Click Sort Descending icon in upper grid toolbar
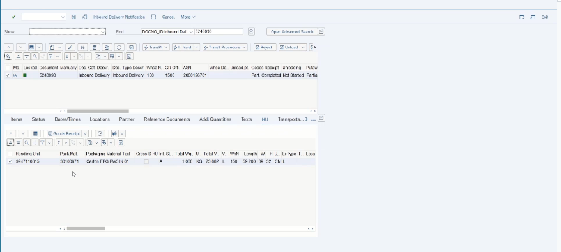Screen dimensions: 561x252 tap(26, 56)
